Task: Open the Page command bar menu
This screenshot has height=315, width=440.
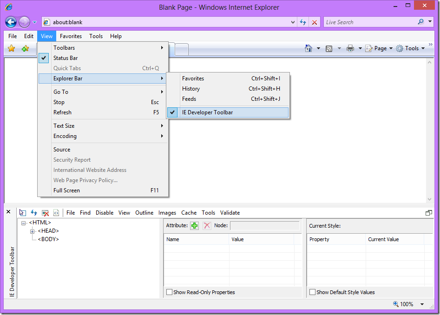Action: 379,48
